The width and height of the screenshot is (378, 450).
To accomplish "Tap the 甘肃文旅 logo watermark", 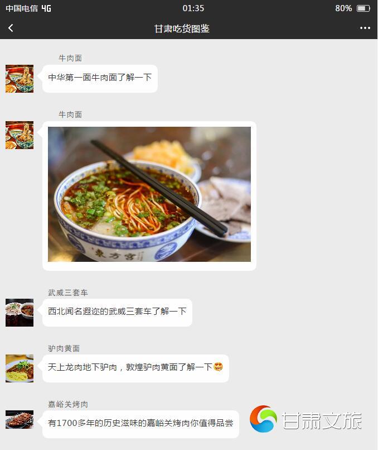I will [306, 419].
